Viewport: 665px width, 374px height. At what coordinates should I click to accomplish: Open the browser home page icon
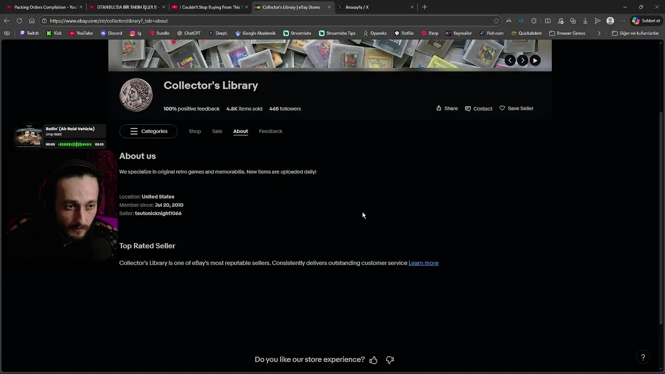click(x=32, y=21)
